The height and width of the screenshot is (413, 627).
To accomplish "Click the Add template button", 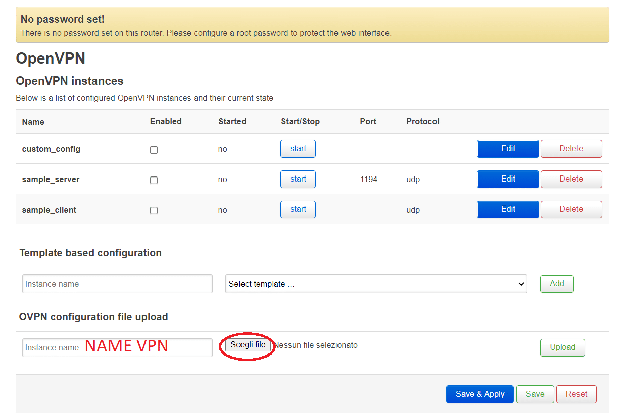I will (x=556, y=284).
